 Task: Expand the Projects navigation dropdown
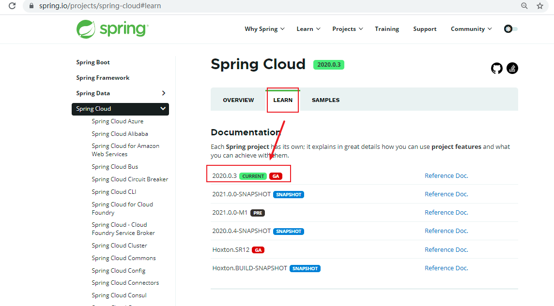[x=348, y=29]
